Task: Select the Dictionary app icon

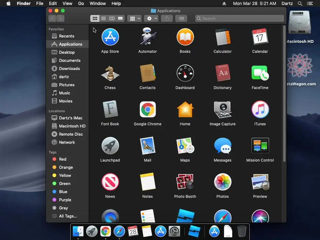Action: tap(222, 73)
